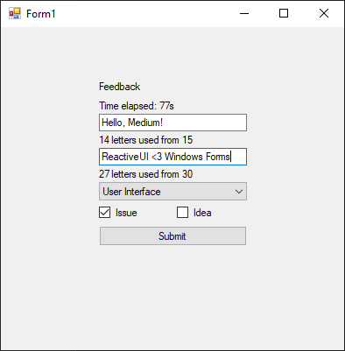
Task: Close the Form1 window
Action: click(324, 13)
